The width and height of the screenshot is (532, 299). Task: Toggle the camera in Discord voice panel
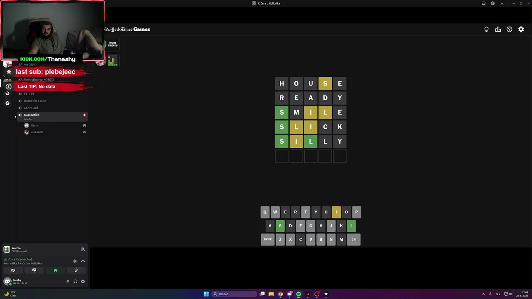pos(13,270)
